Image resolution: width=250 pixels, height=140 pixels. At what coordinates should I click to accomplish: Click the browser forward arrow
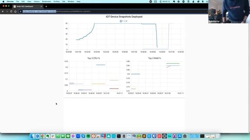[x=7, y=11]
